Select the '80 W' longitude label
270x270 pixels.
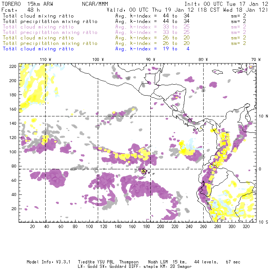(203, 59)
